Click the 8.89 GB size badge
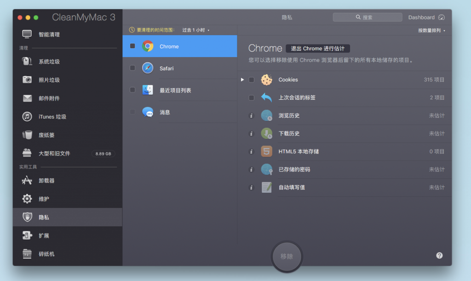 pyautogui.click(x=103, y=154)
